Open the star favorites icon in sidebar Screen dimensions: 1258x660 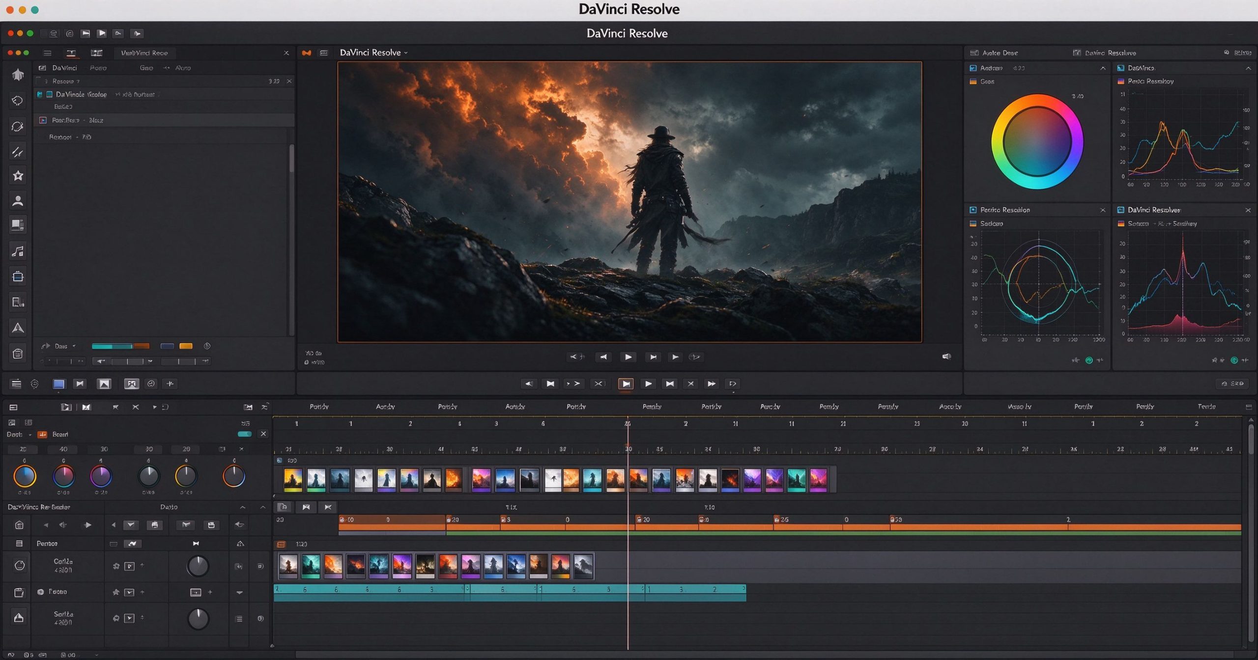18,175
